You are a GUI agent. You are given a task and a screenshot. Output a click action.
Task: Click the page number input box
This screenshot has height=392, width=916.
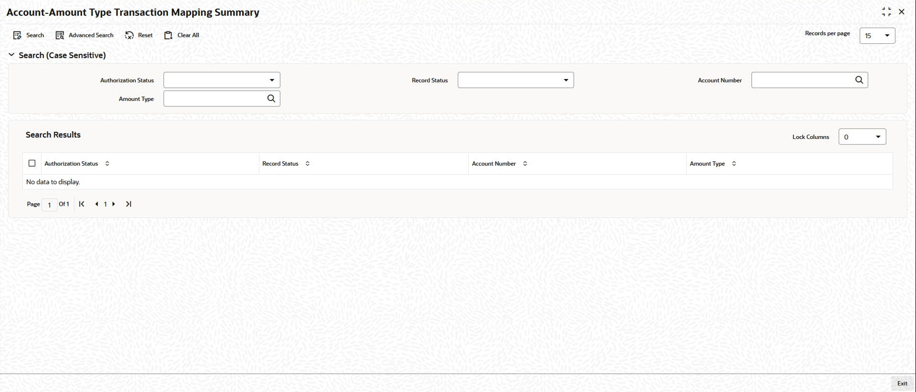tap(50, 205)
